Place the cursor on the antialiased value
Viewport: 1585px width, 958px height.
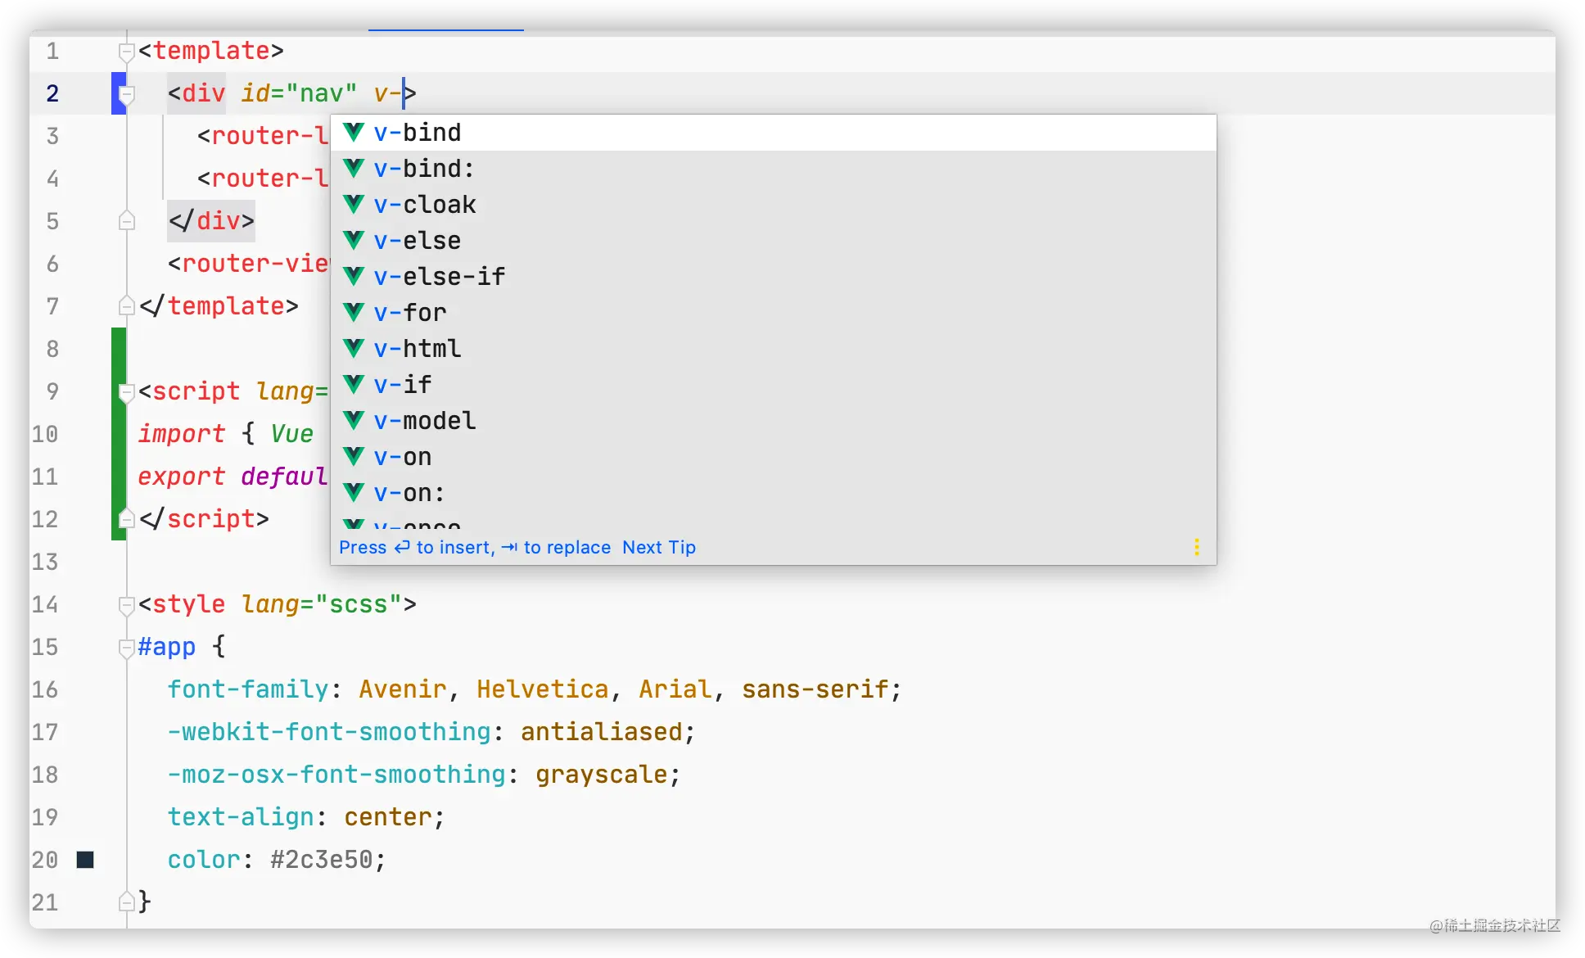pos(601,732)
